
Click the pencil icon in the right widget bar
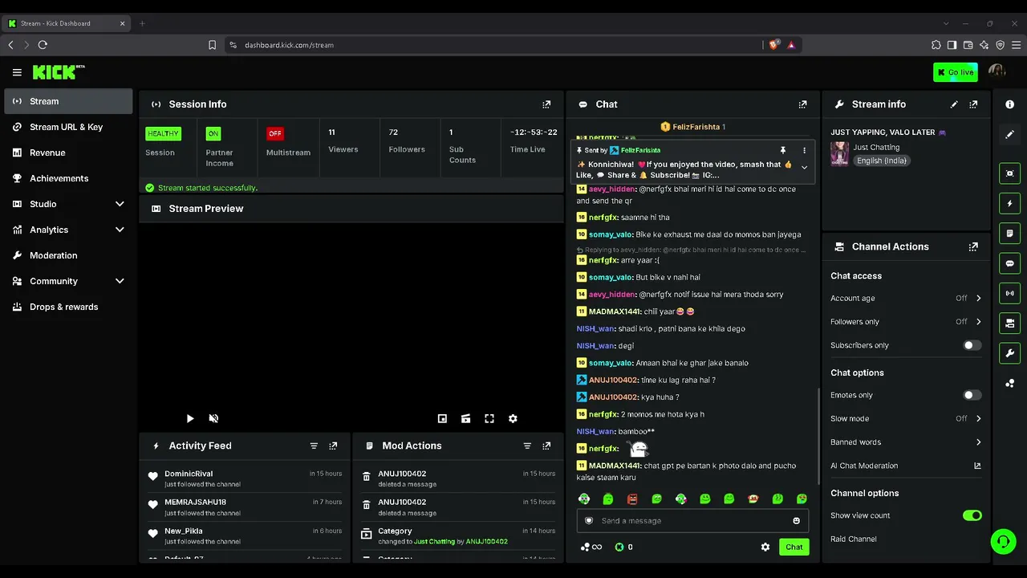coord(1009,134)
